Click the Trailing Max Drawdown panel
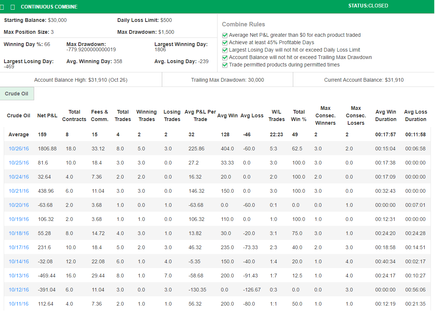 (x=227, y=80)
